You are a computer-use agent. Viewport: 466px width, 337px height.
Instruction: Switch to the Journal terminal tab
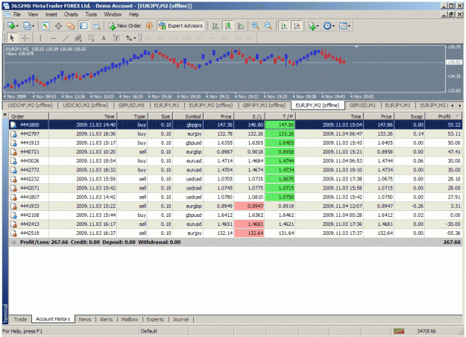(x=180, y=319)
